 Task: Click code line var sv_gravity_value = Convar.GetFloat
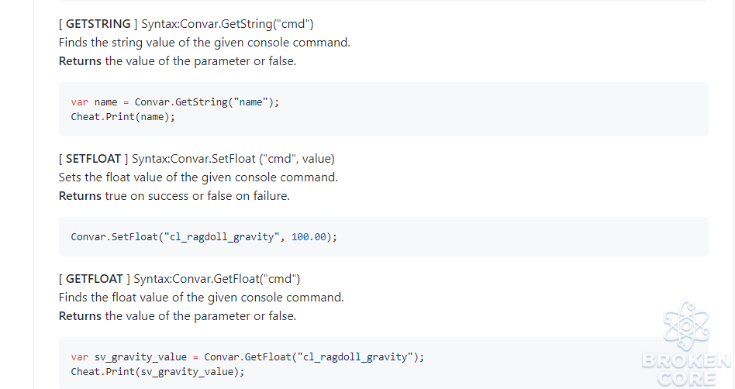[247, 357]
